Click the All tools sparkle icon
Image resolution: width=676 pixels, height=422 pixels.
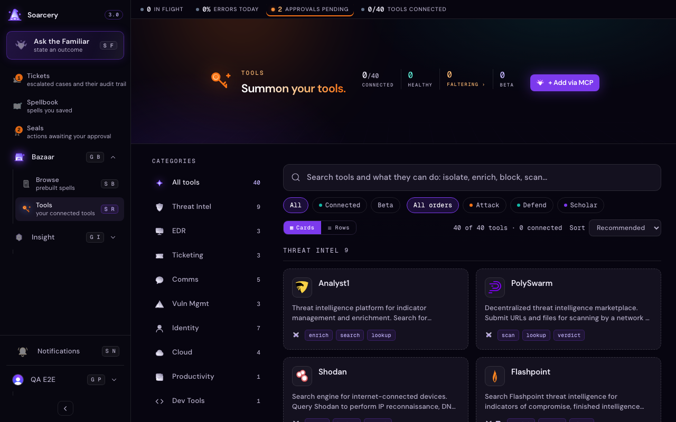[x=159, y=183]
